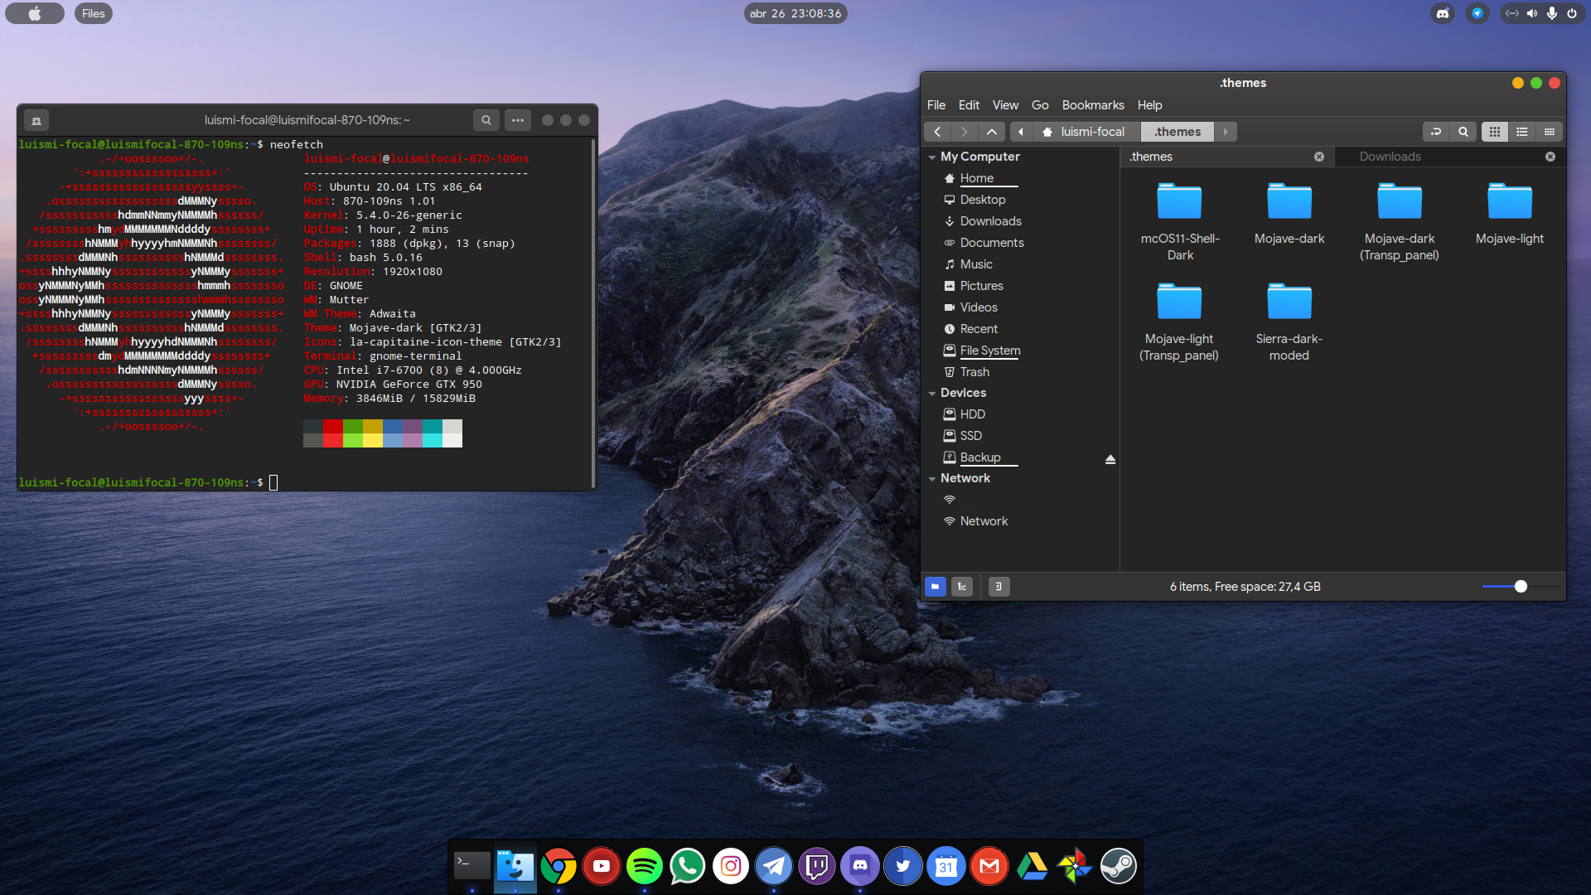
Task: Drag the zoom slider in Files statusbar
Action: point(1521,586)
